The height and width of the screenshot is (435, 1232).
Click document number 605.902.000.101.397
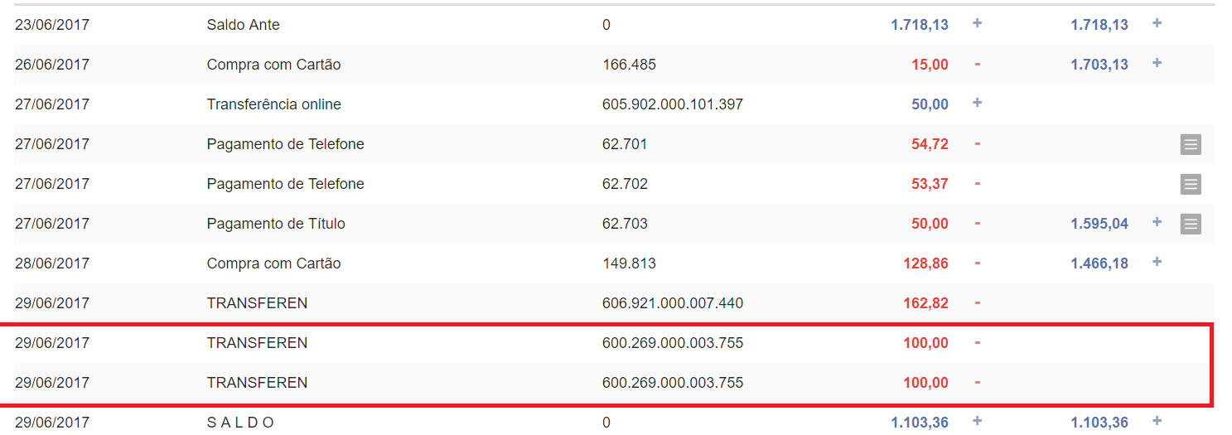pyautogui.click(x=672, y=104)
